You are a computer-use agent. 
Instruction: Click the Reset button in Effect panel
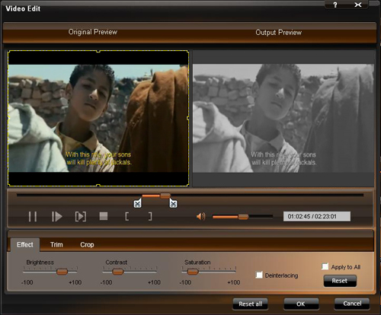coord(340,281)
